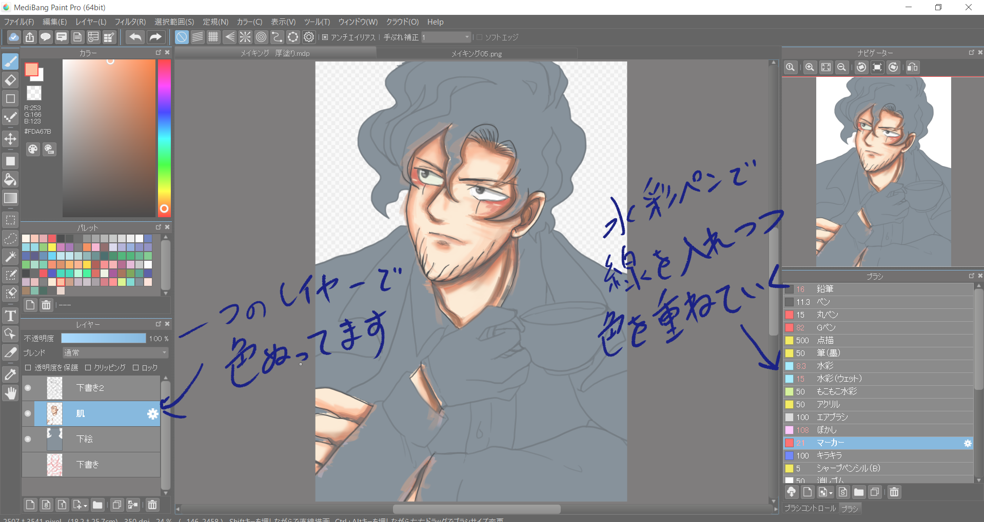Click the Undo arrow in toolbar

(135, 37)
